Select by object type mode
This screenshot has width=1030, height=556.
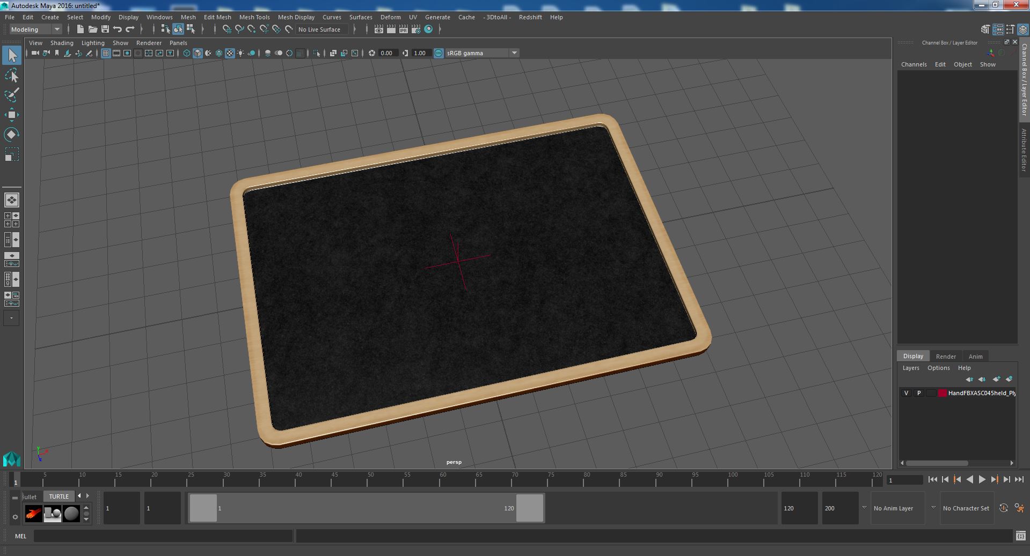178,29
